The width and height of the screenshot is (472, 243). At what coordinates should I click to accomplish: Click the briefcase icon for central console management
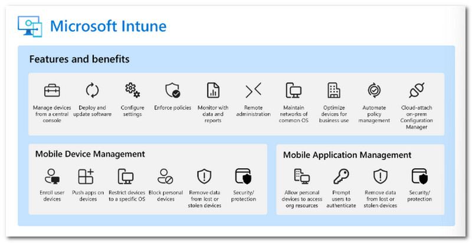click(52, 91)
